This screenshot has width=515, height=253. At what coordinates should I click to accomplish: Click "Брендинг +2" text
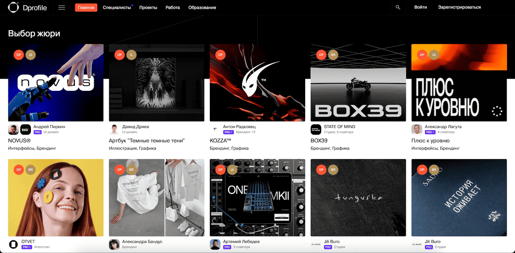[x=245, y=132]
